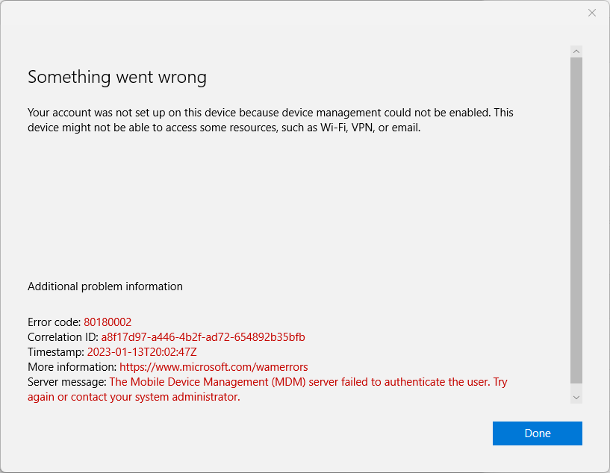Click the Correlation ID label
Screen dimensions: 610x473
pyautogui.click(x=62, y=336)
